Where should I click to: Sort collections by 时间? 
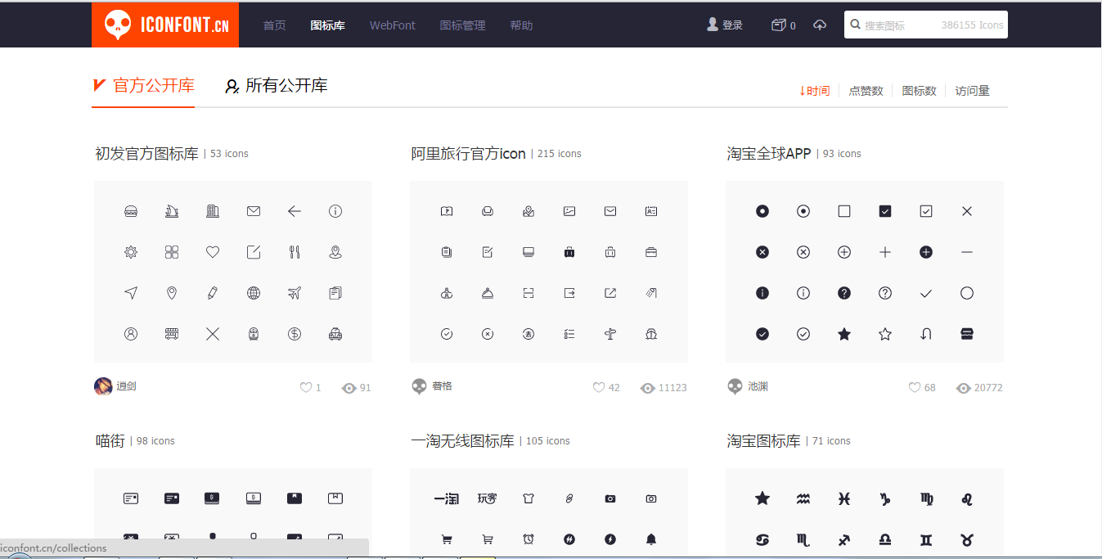[x=814, y=91]
